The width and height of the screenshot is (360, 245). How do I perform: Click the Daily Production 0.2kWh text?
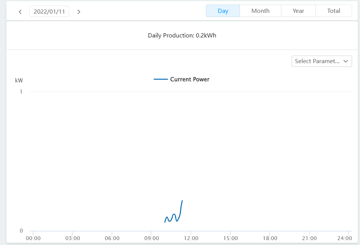click(x=182, y=36)
